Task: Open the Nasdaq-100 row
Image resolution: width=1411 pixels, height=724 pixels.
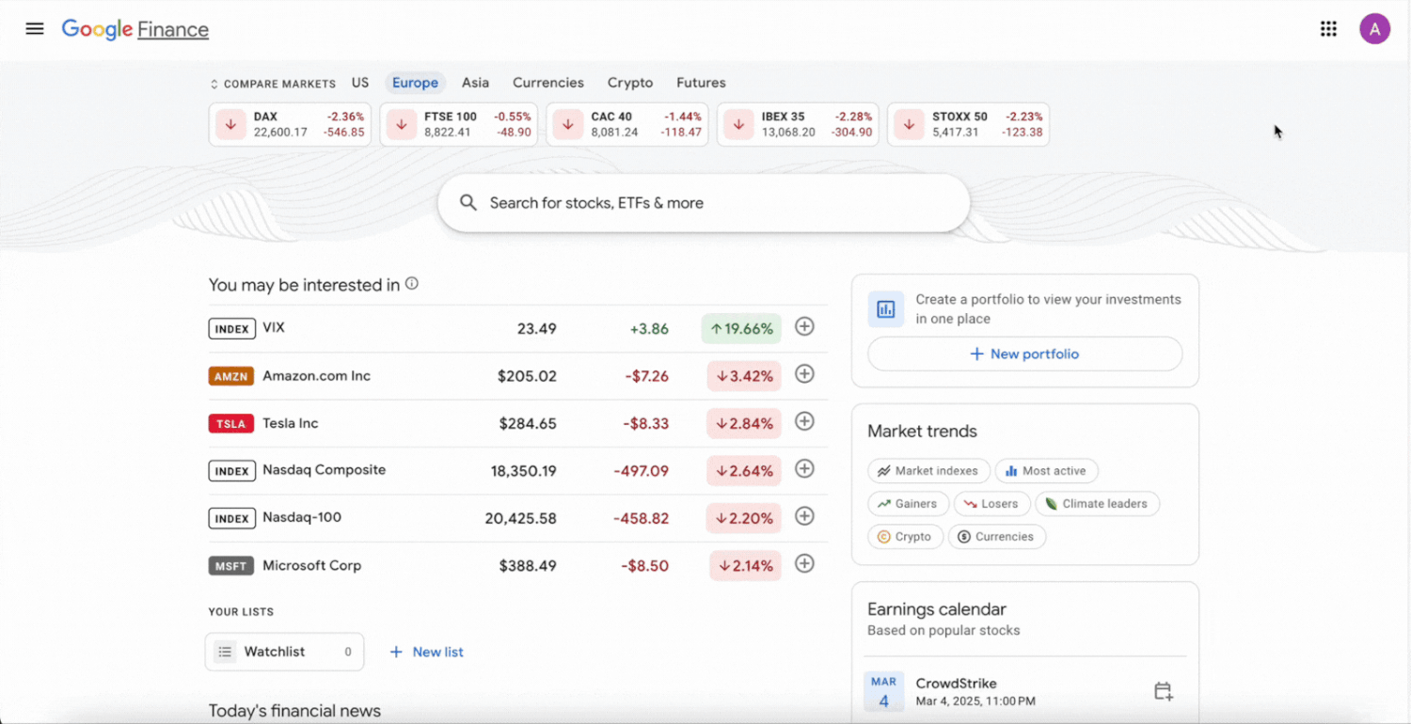Action: tap(517, 518)
